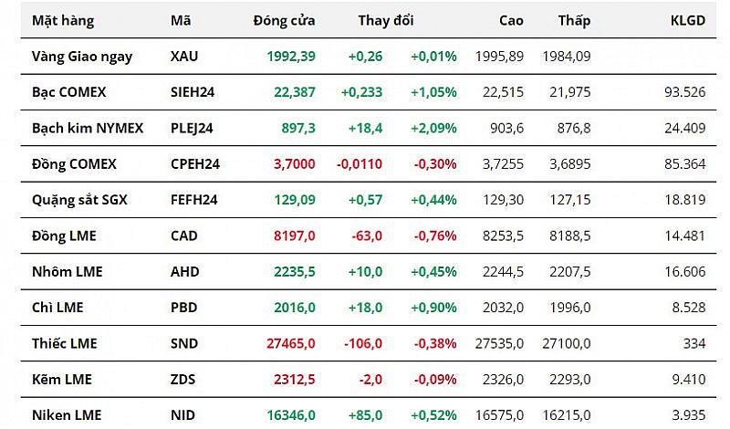The image size is (730, 429).
Task: Click the Kẽm LME commodity name
Action: (x=61, y=380)
